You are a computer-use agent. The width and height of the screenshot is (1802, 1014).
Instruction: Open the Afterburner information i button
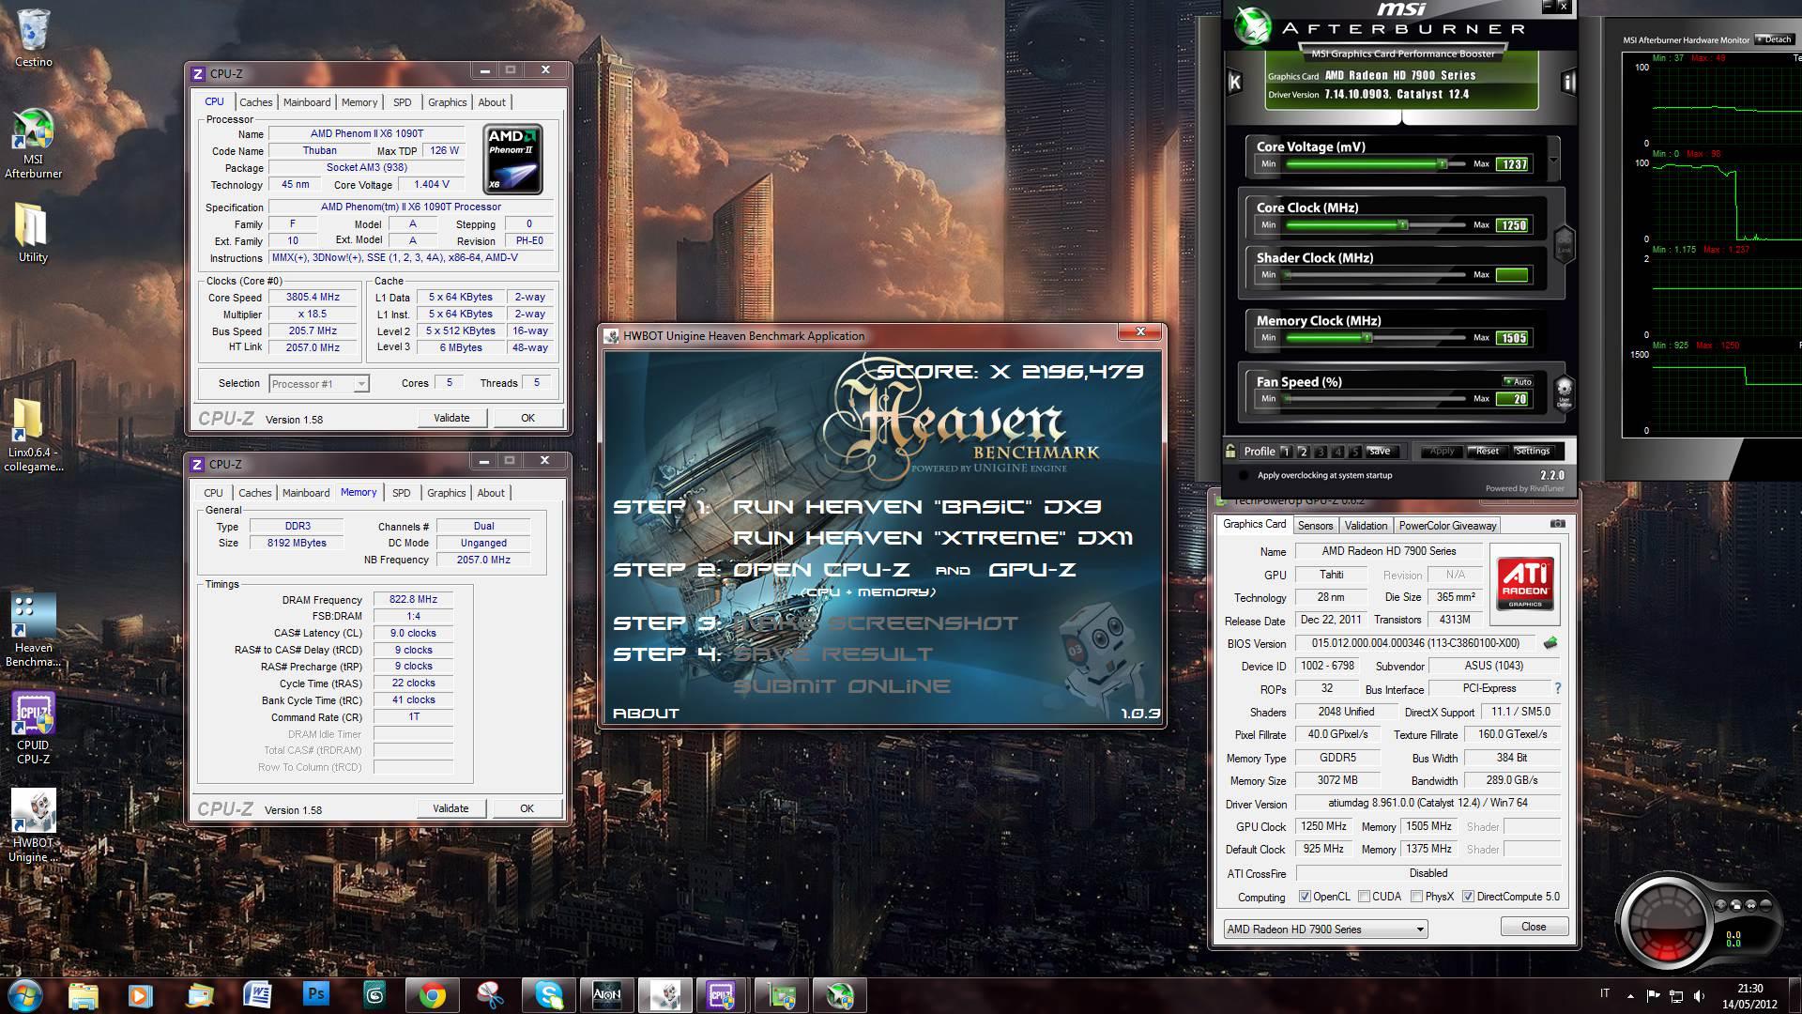coord(1567,83)
